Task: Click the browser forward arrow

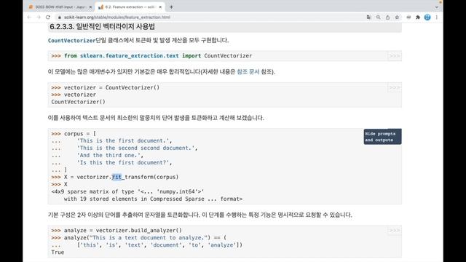Action: (x=39, y=17)
